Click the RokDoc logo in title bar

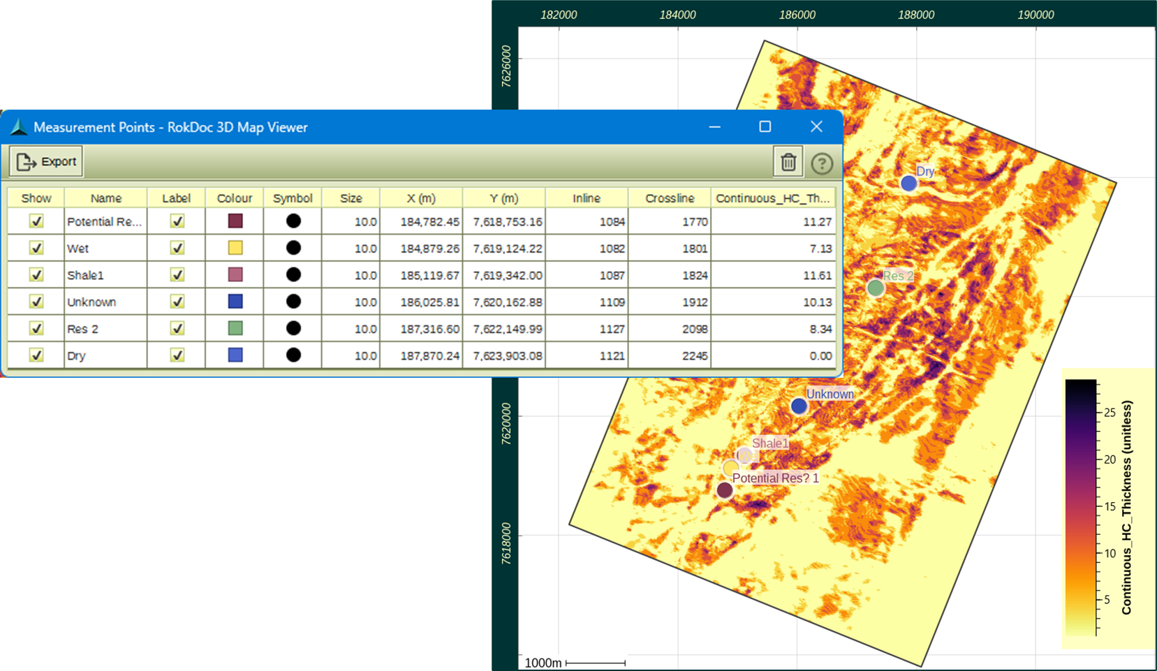[19, 127]
